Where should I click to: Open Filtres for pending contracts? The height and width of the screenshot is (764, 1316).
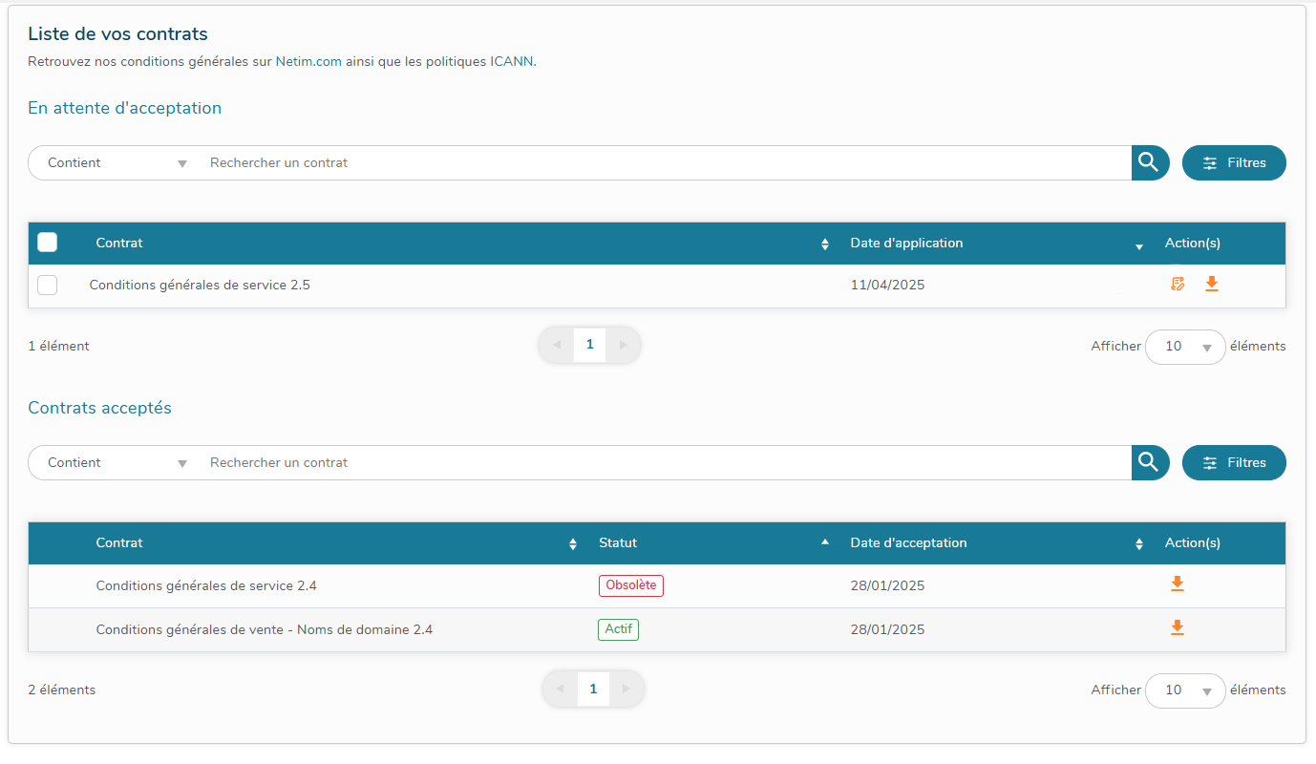point(1233,163)
